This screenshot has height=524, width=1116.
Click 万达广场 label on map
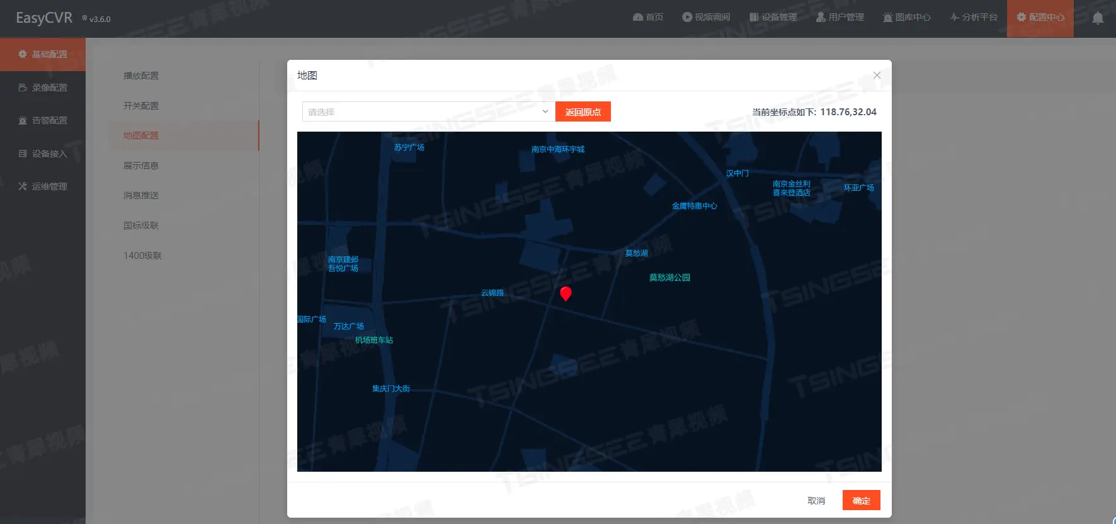[x=349, y=326]
